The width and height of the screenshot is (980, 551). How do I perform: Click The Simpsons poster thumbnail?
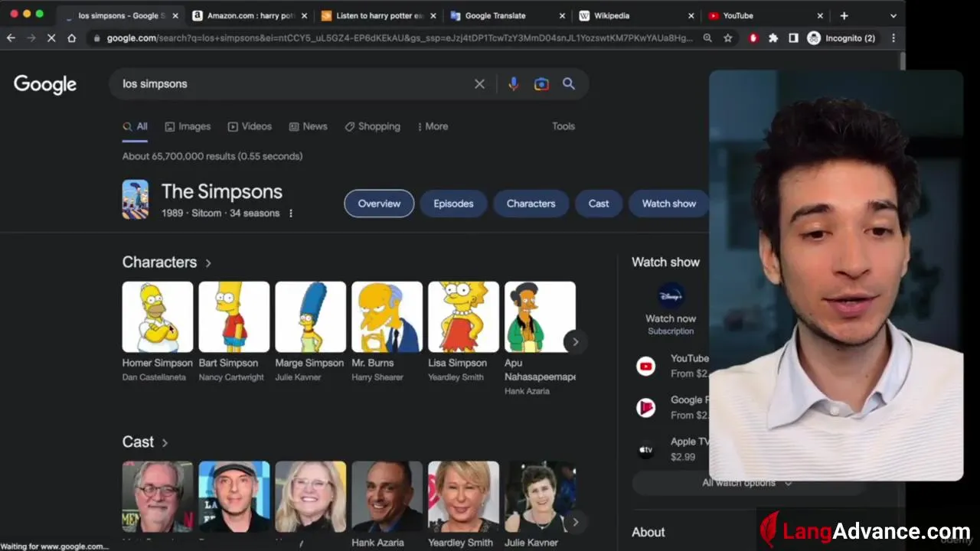(x=136, y=200)
